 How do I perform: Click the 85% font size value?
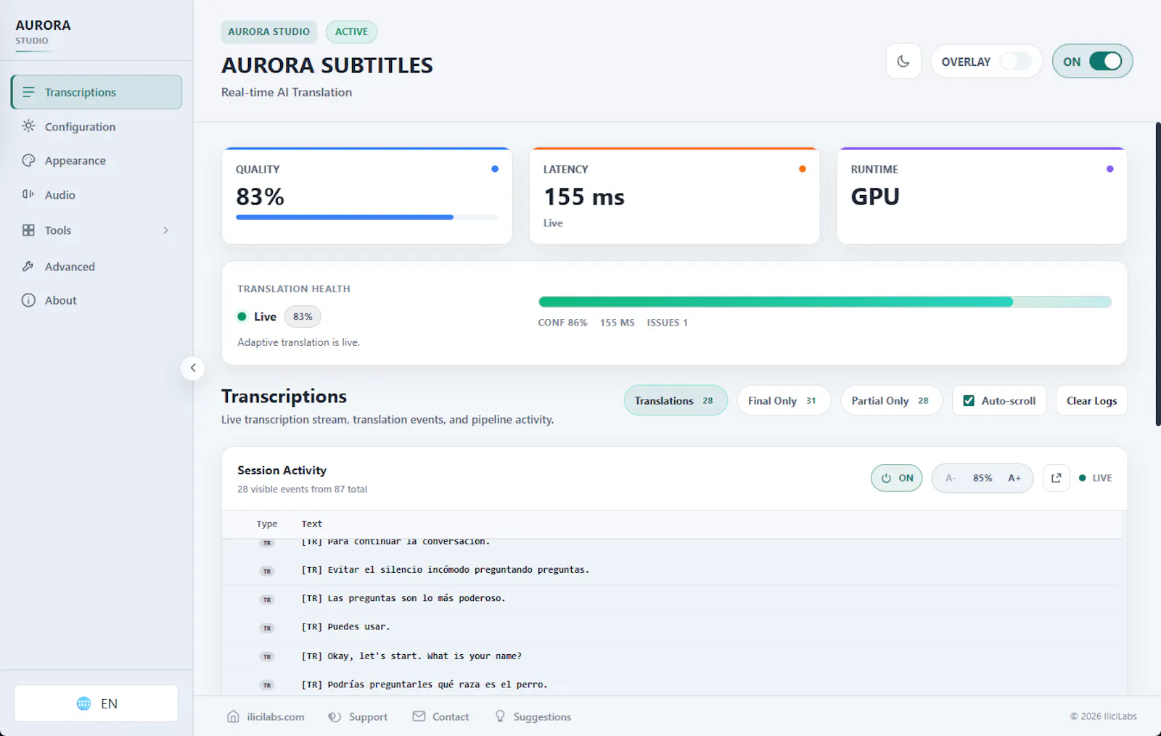[982, 478]
